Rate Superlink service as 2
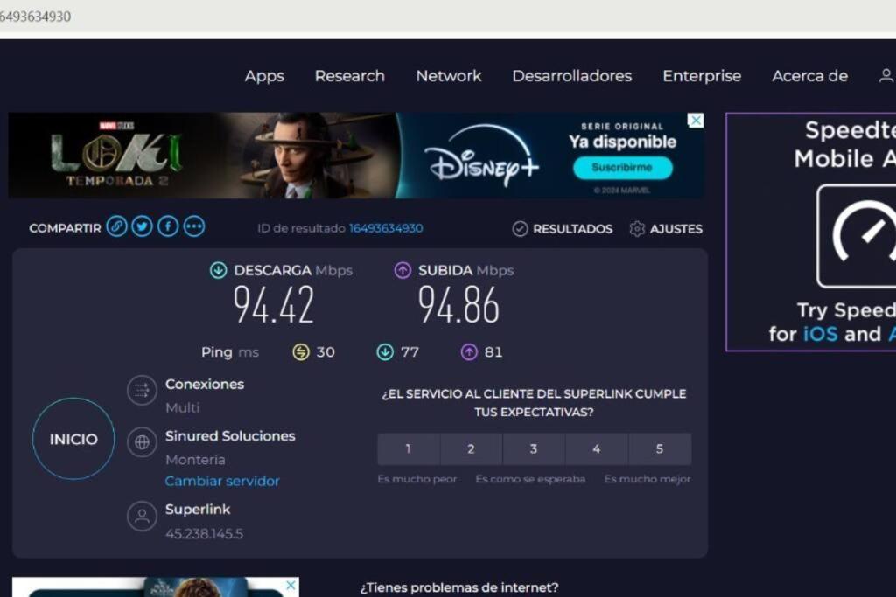Viewport: 896px width, 597px height. coord(471,449)
